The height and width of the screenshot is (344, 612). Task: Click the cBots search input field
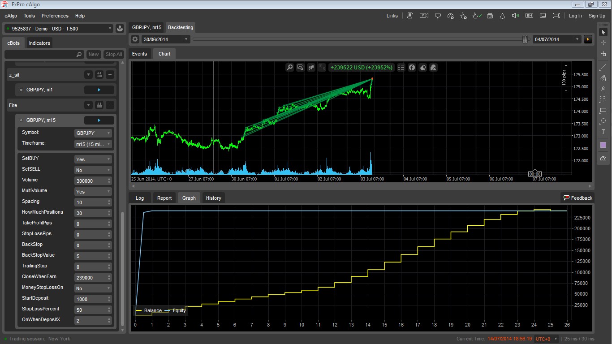tap(44, 54)
